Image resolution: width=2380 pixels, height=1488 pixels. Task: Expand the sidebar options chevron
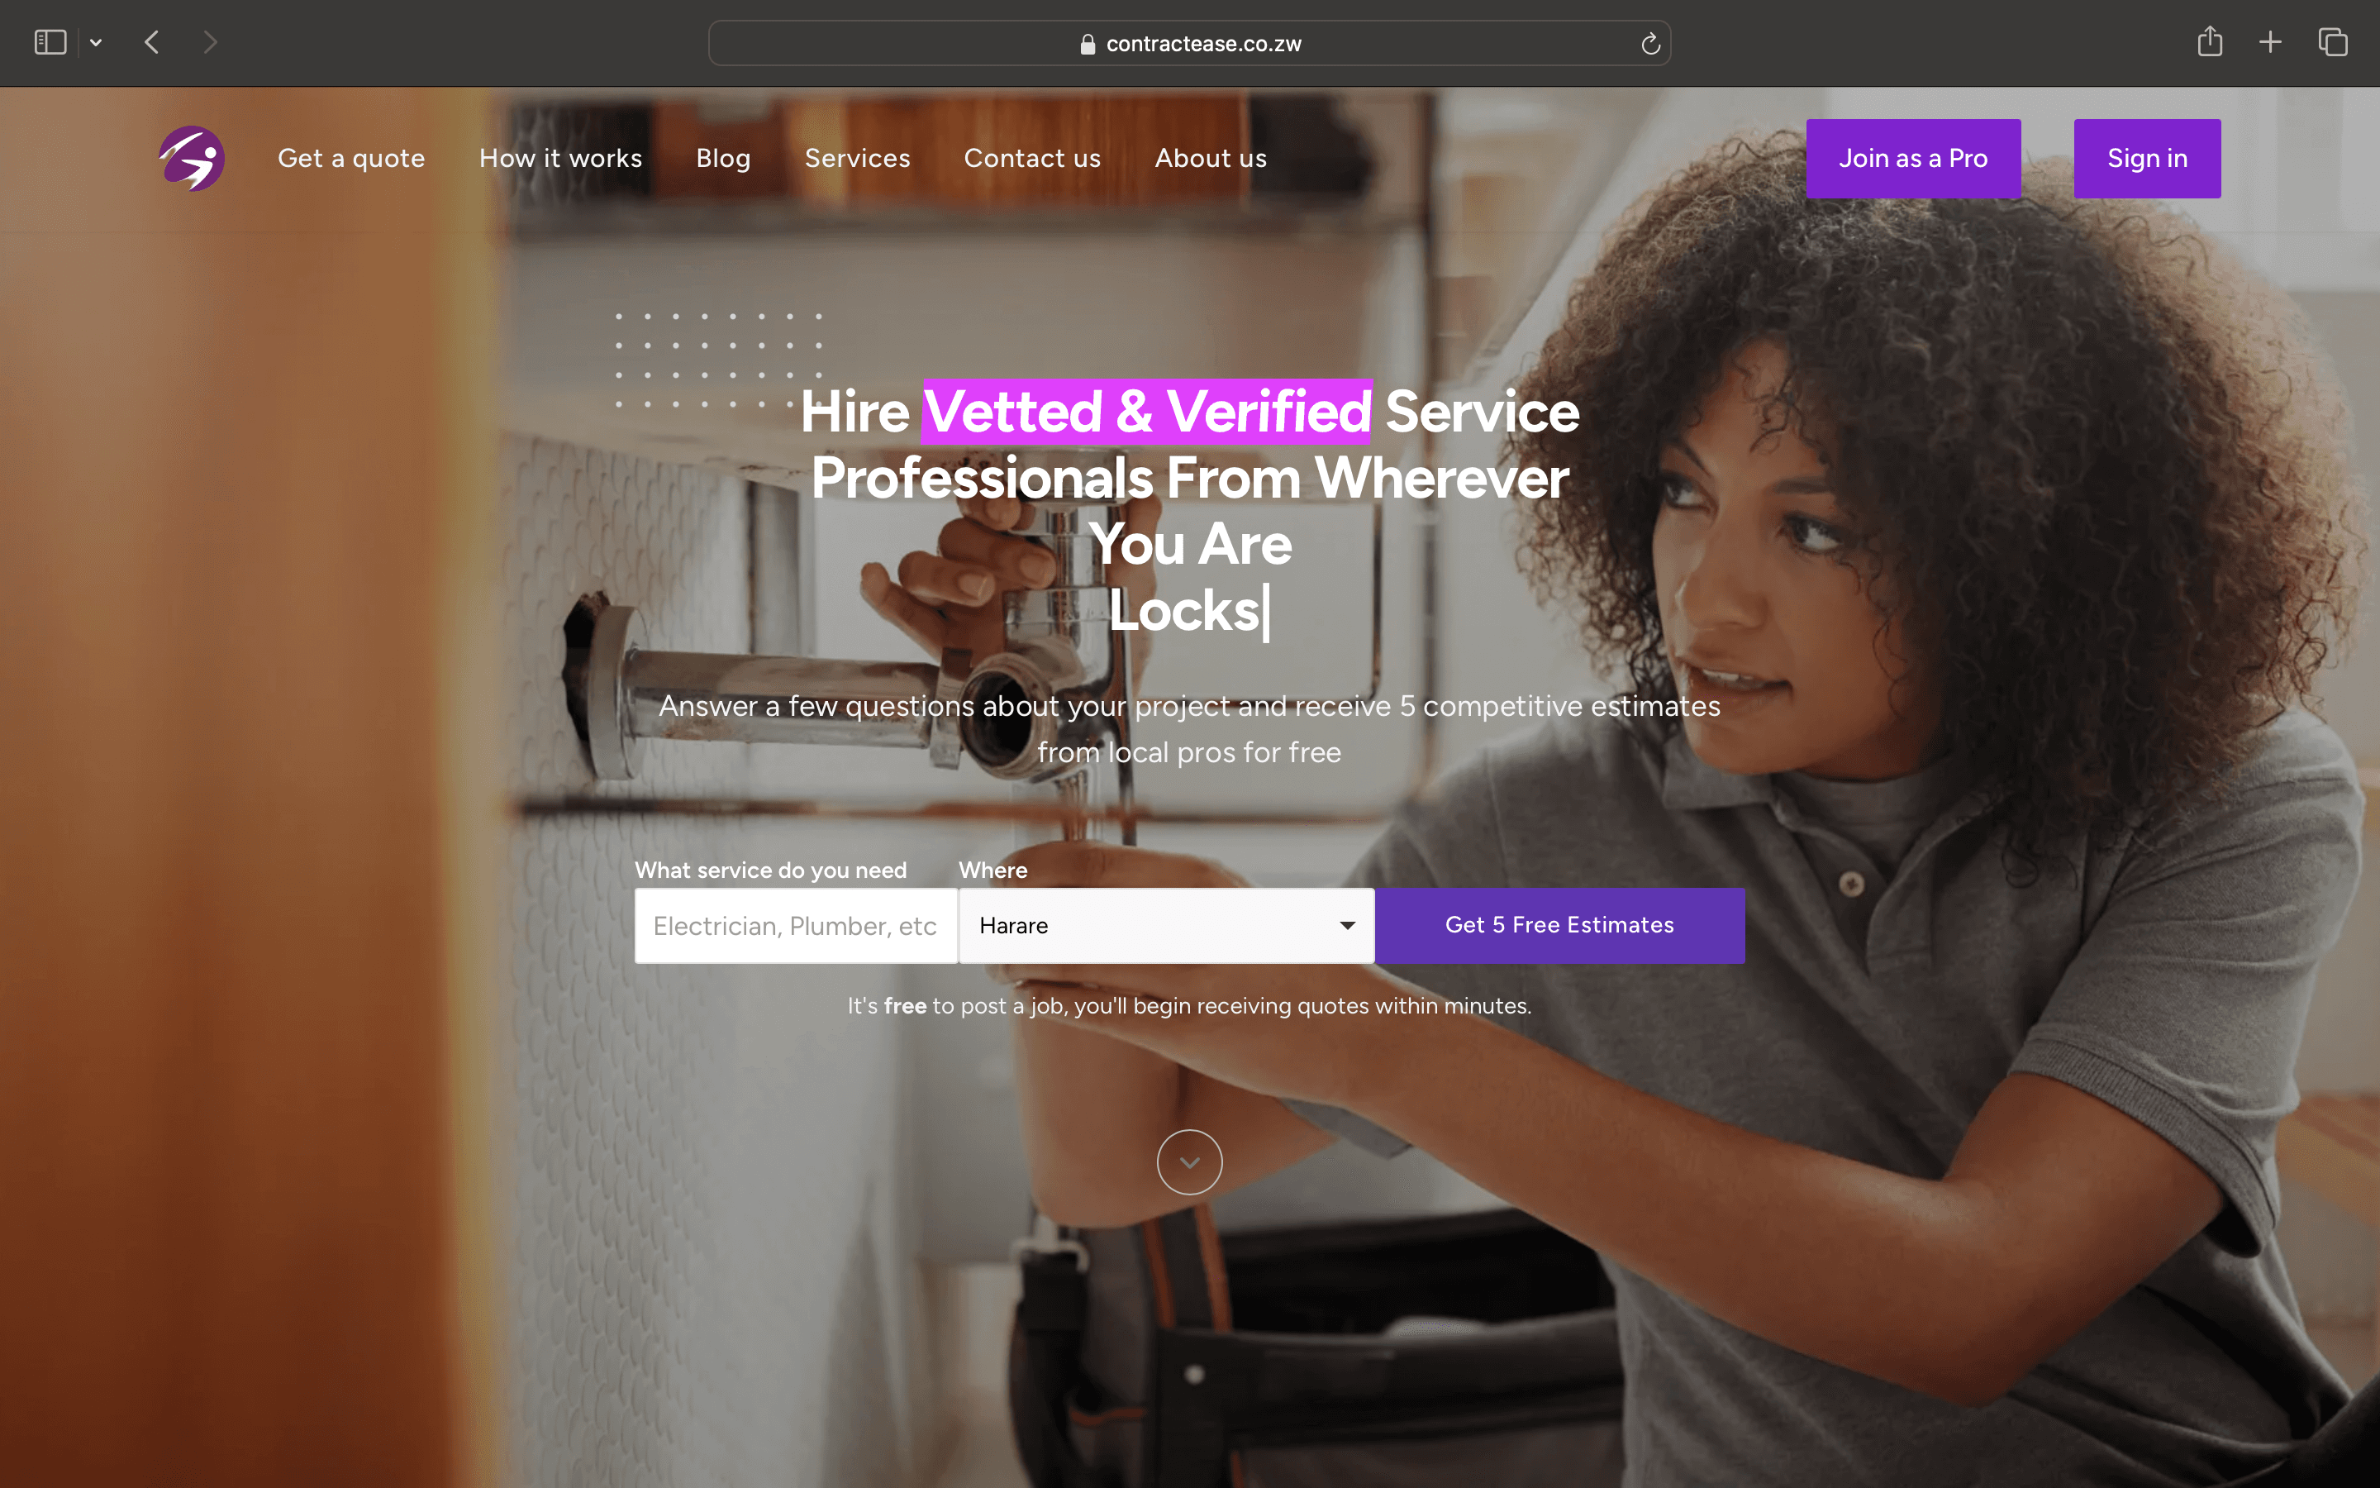[x=95, y=42]
